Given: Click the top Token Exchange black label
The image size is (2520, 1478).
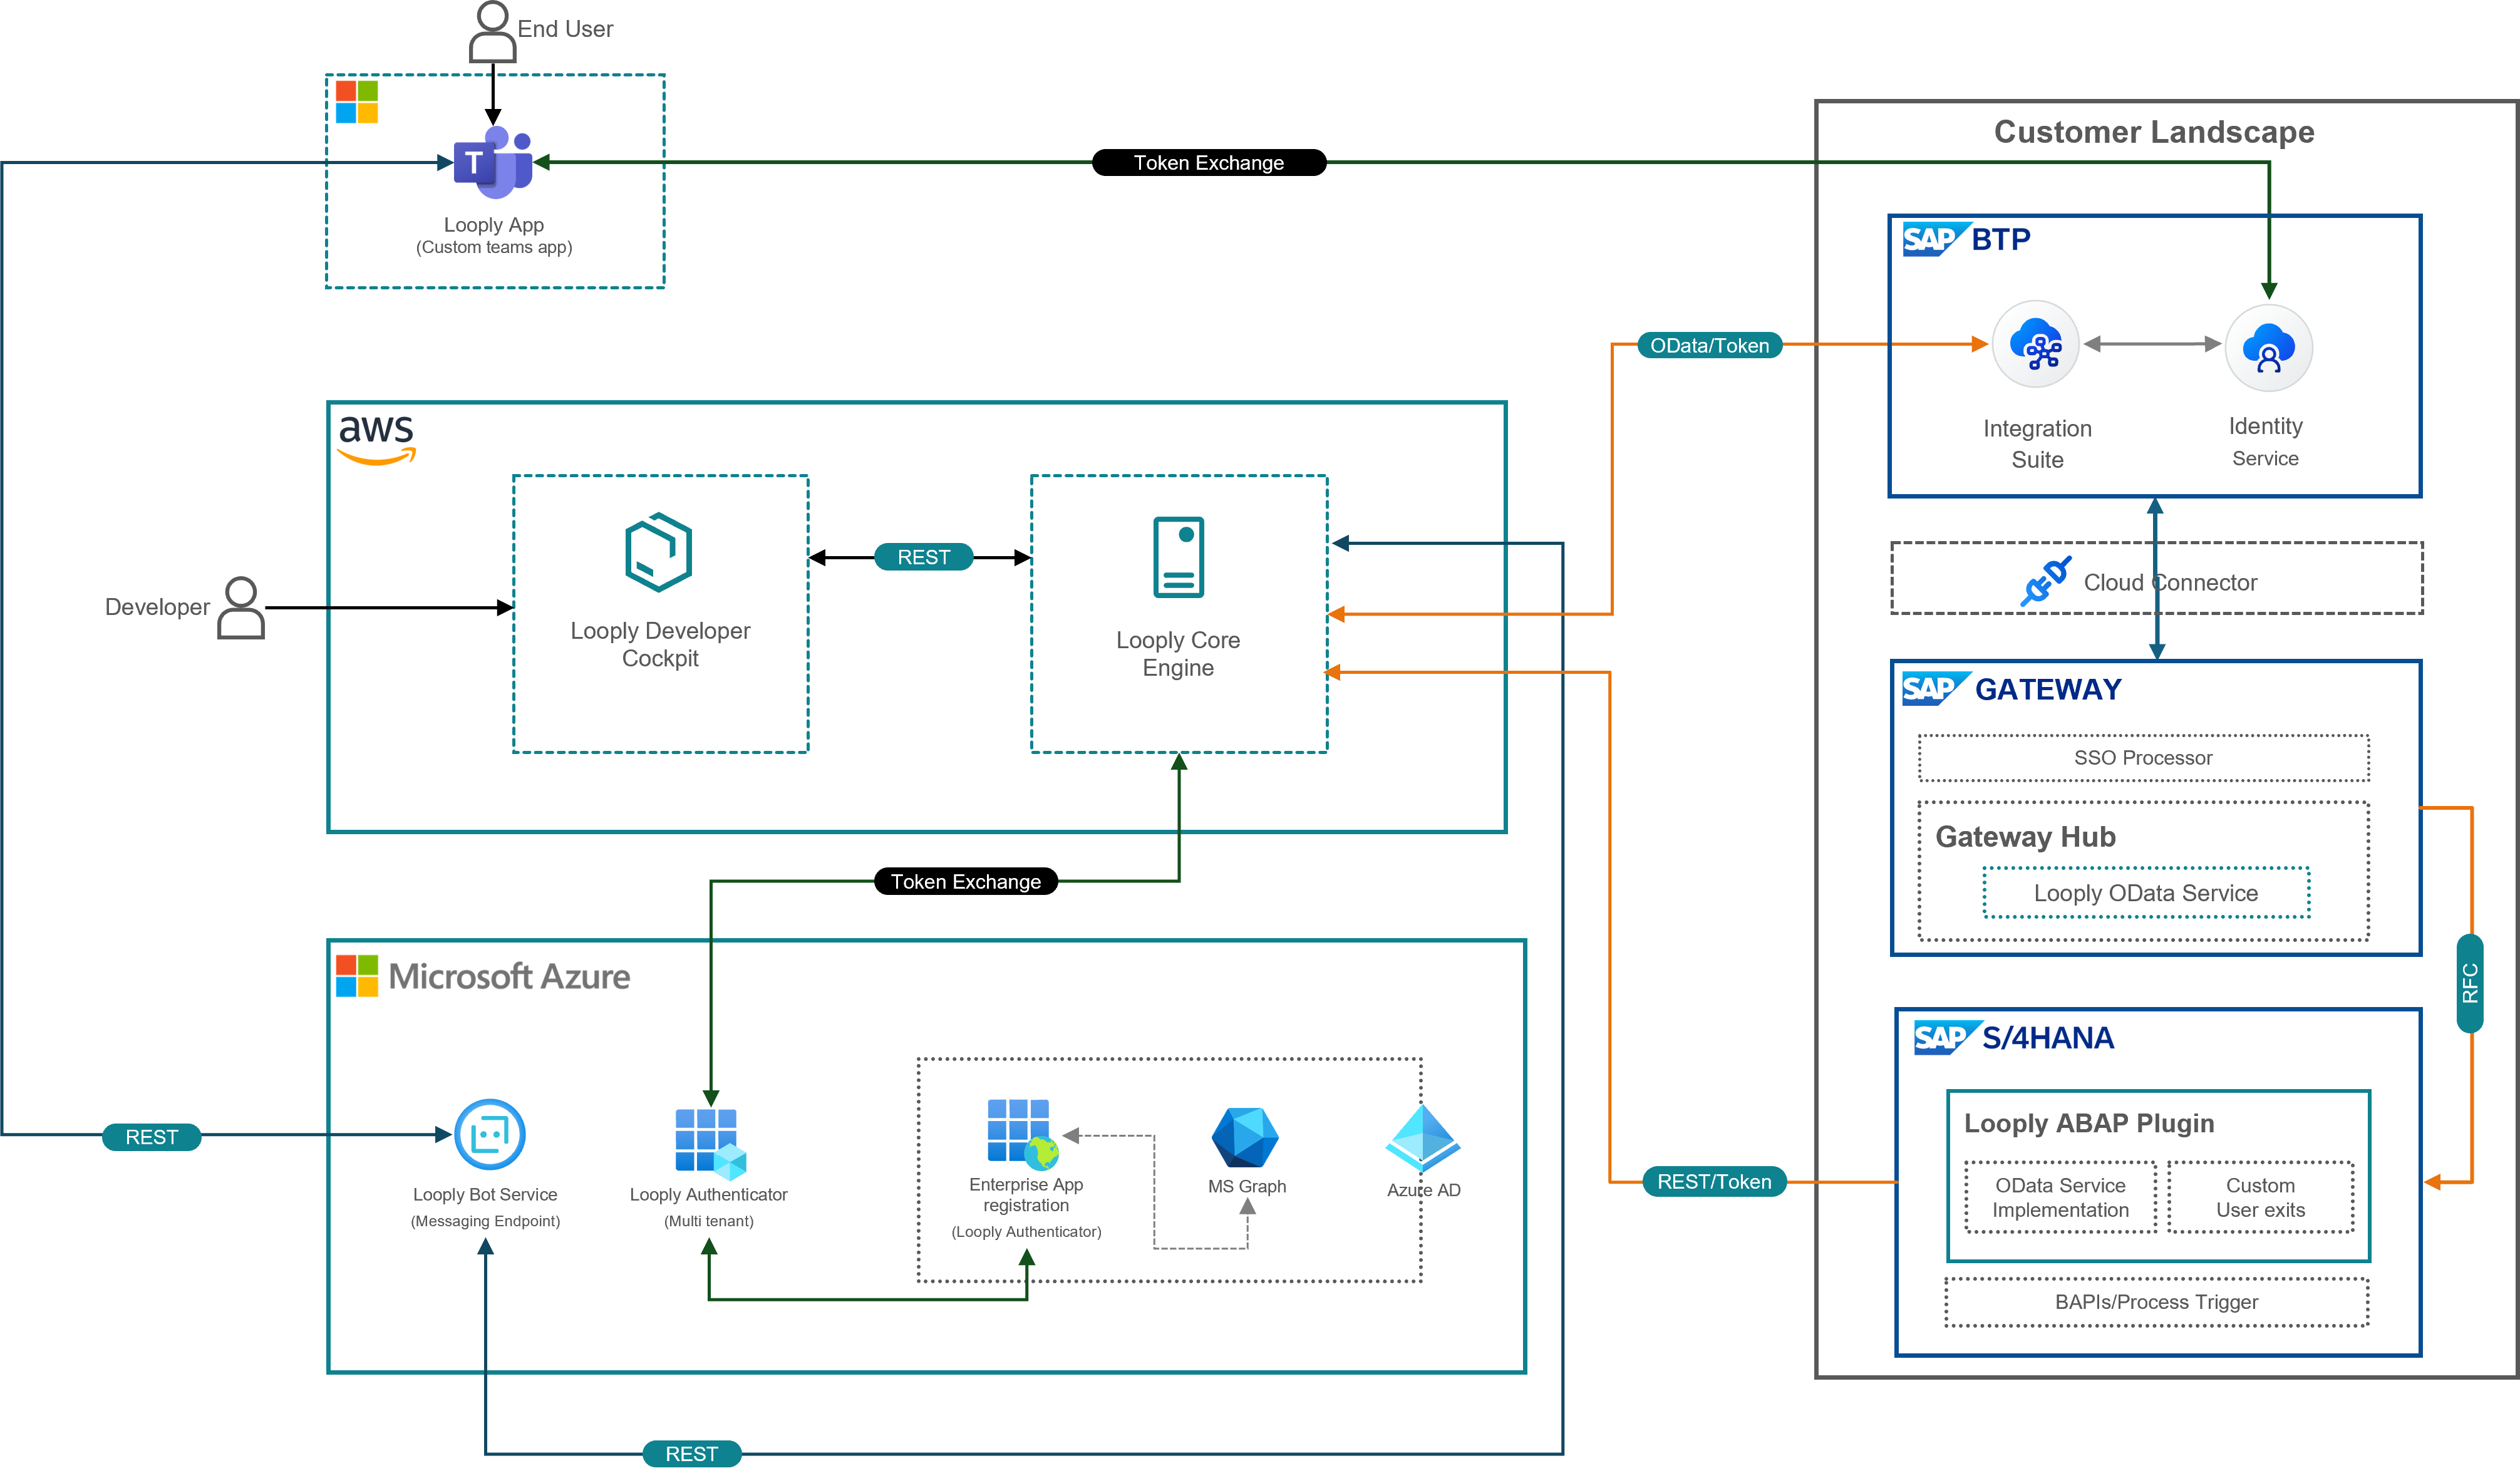Looking at the screenshot, I should pos(1208,162).
